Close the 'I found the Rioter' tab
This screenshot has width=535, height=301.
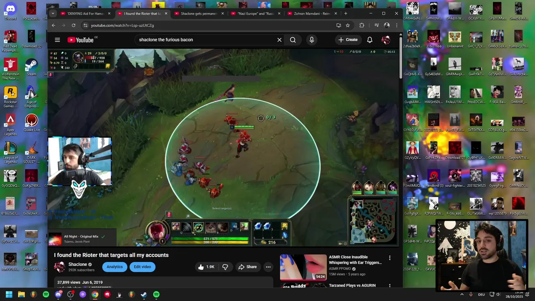coord(166,13)
